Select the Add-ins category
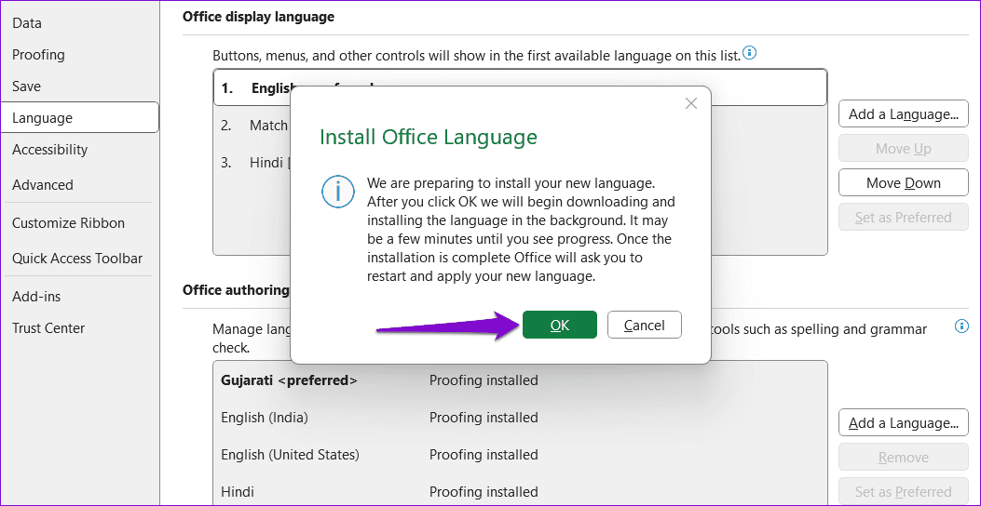Image resolution: width=981 pixels, height=506 pixels. pyautogui.click(x=36, y=297)
